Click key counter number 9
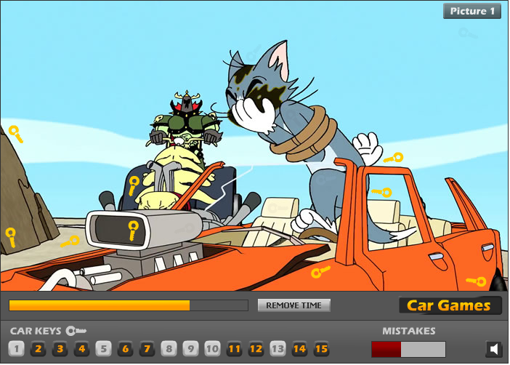Image resolution: width=510 pixels, height=365 pixels. (x=190, y=349)
